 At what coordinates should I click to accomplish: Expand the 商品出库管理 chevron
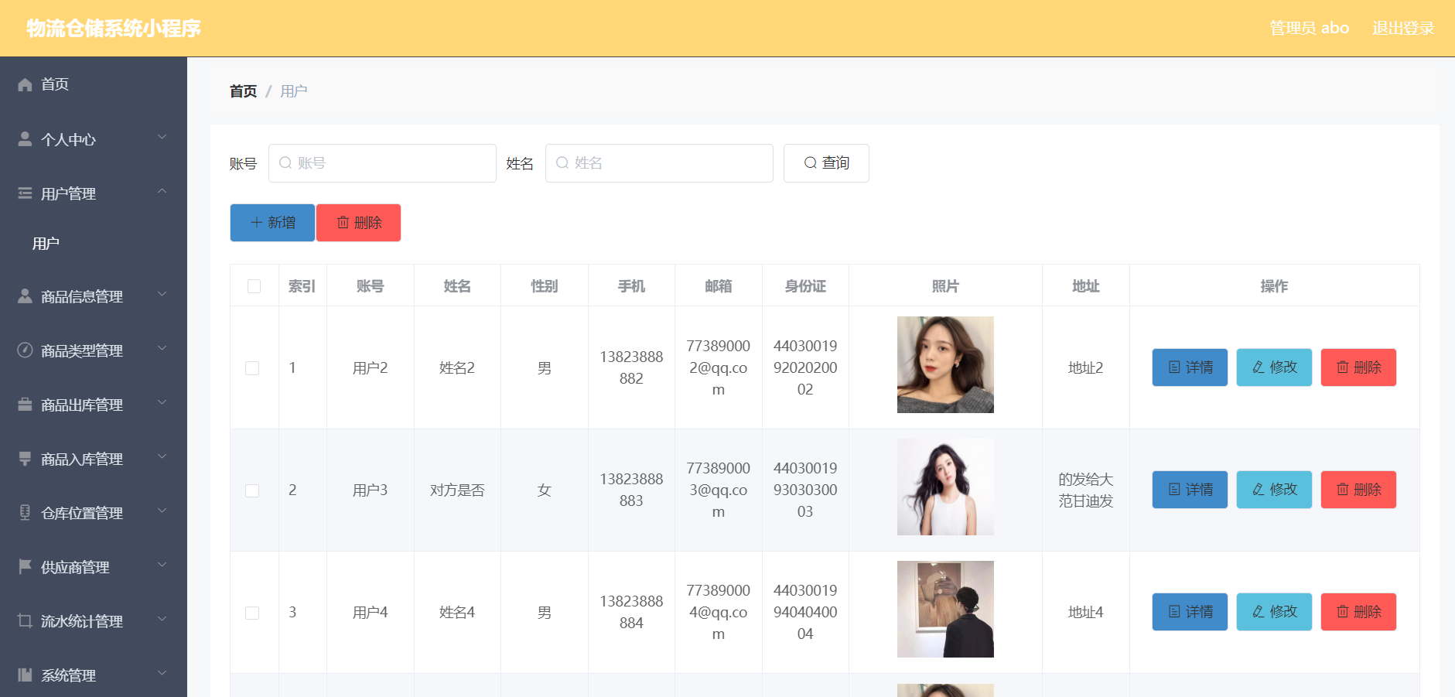point(162,402)
